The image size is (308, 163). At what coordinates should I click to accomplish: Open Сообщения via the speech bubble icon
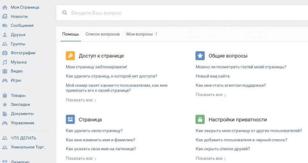[5, 25]
